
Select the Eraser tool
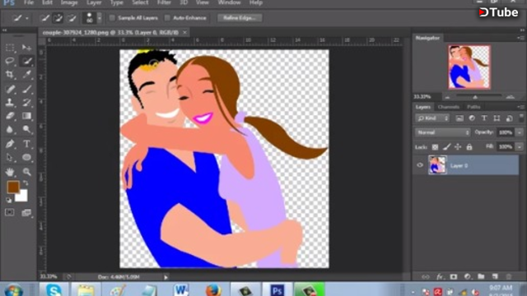[x=10, y=116]
